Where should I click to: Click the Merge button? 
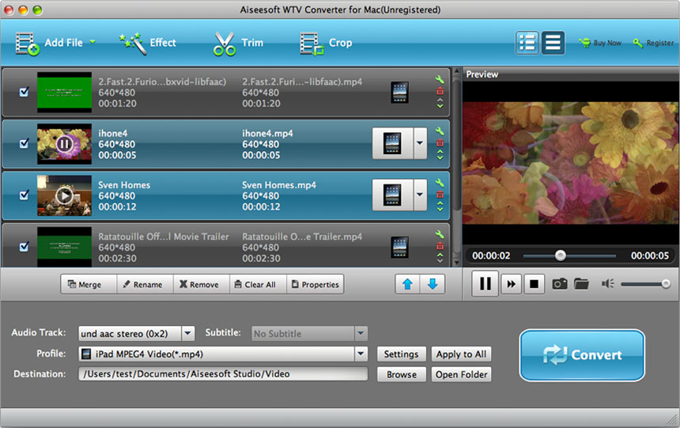(89, 284)
